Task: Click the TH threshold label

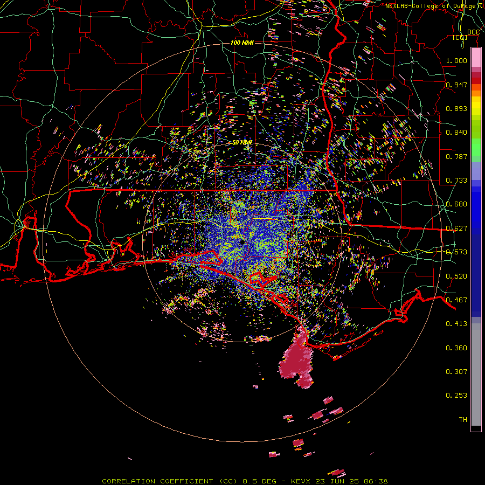Action: click(463, 420)
